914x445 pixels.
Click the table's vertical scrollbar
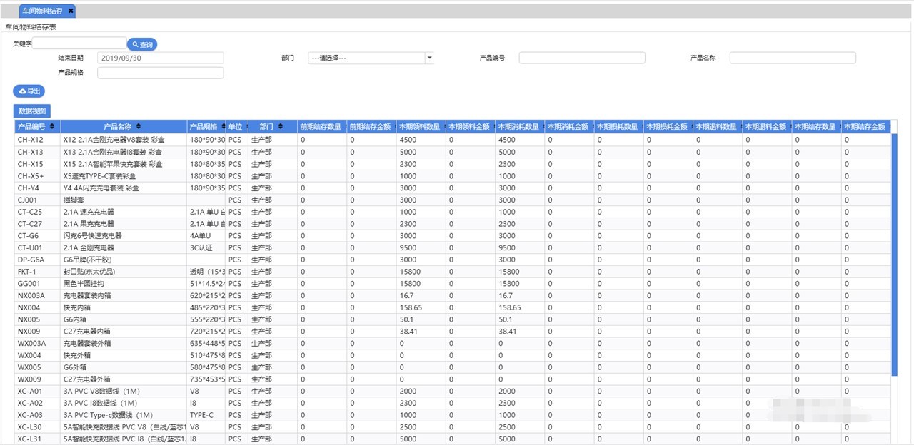(894, 250)
